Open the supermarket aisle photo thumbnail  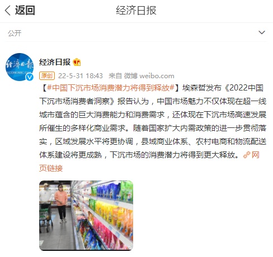click(x=86, y=216)
